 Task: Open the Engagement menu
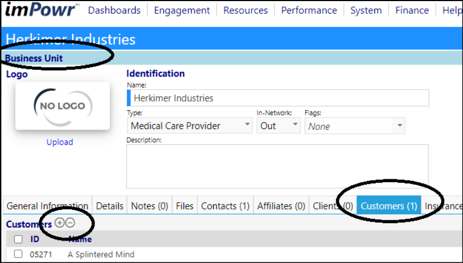click(182, 10)
